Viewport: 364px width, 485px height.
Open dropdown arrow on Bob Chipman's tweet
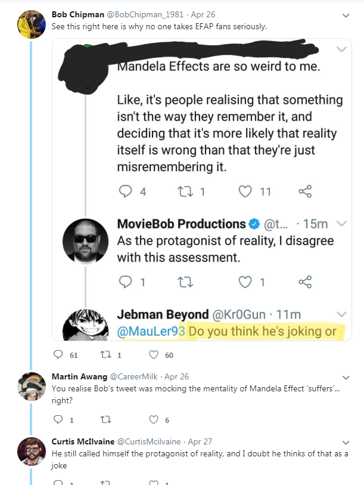[x=346, y=15]
